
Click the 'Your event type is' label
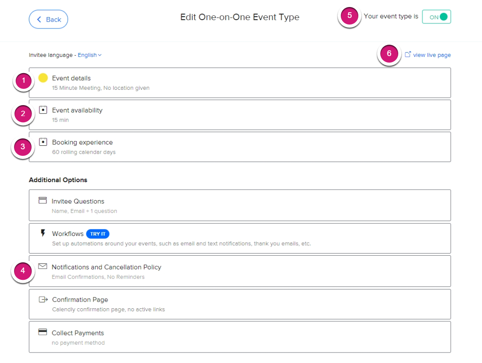coord(391,16)
